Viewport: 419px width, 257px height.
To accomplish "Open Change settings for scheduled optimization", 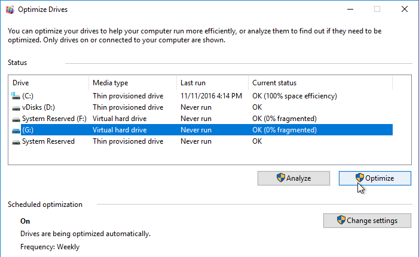I will [x=367, y=221].
